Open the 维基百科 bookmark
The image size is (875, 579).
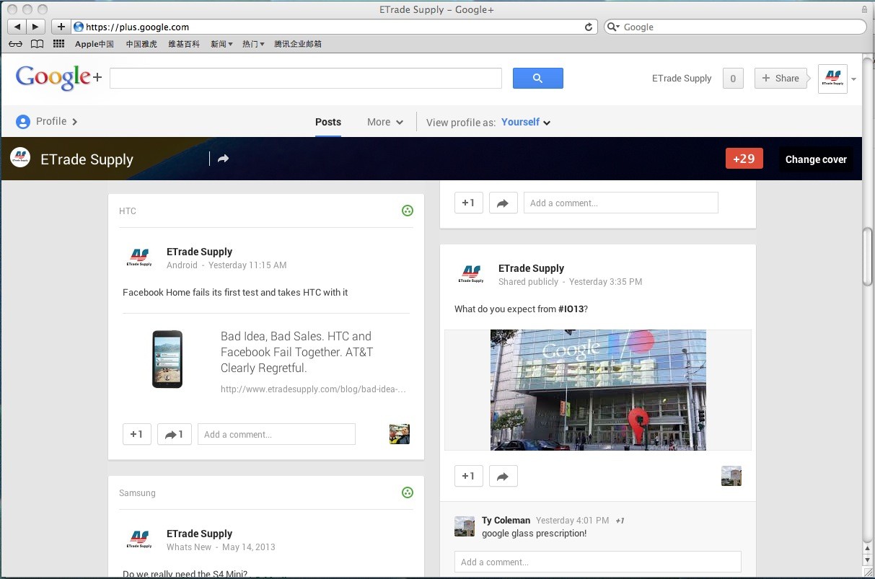coord(184,44)
